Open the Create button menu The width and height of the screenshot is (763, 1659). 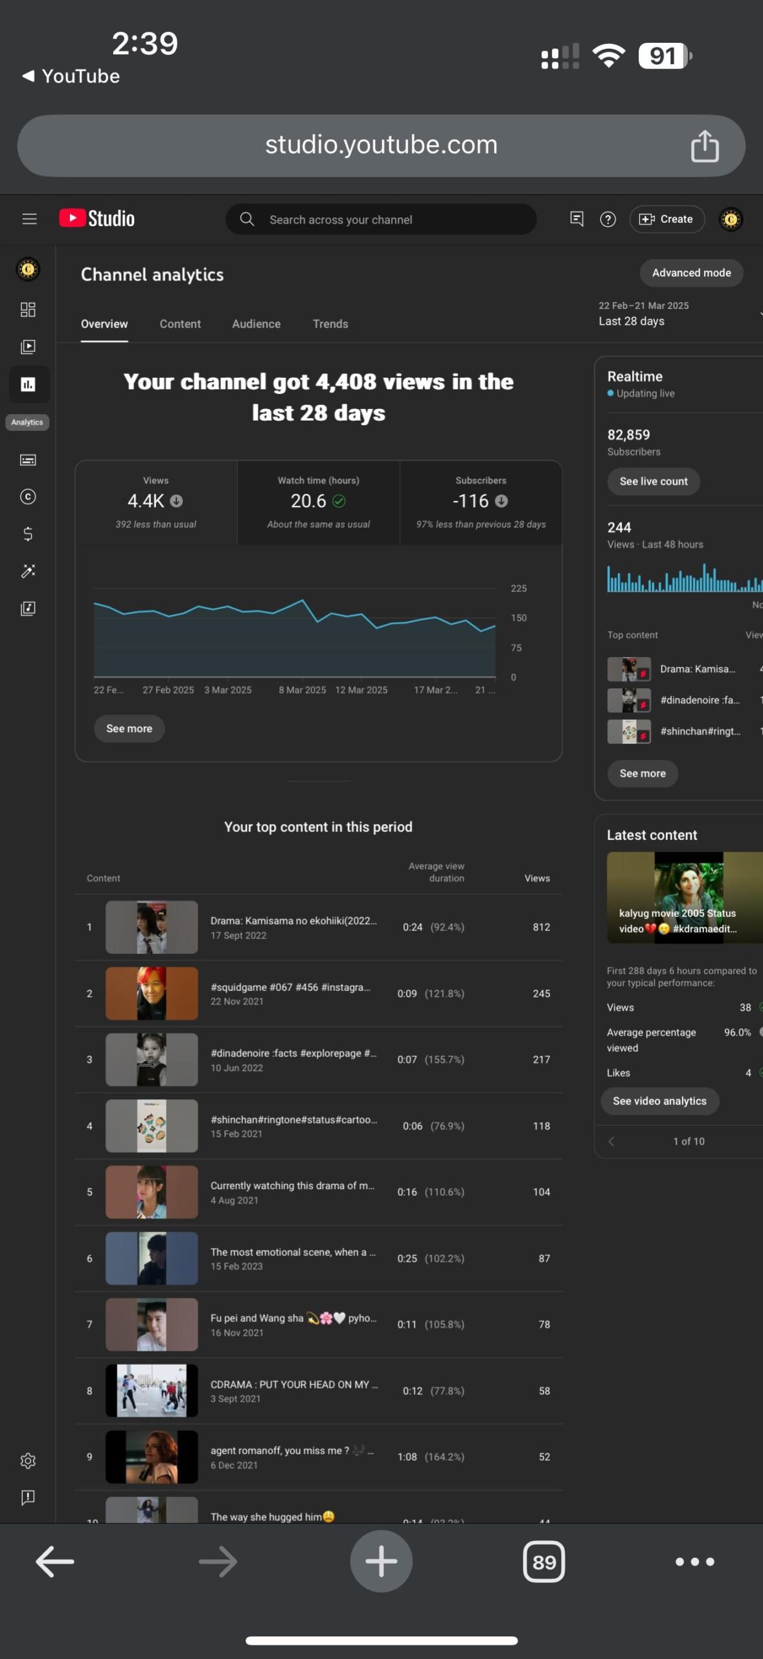(x=667, y=219)
